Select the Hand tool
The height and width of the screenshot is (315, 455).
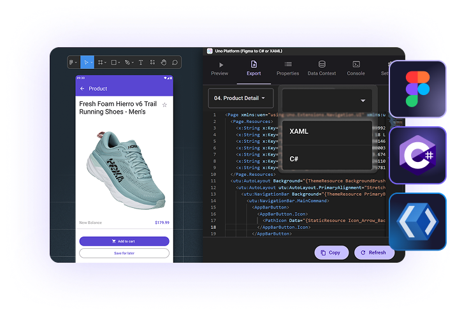pos(164,62)
